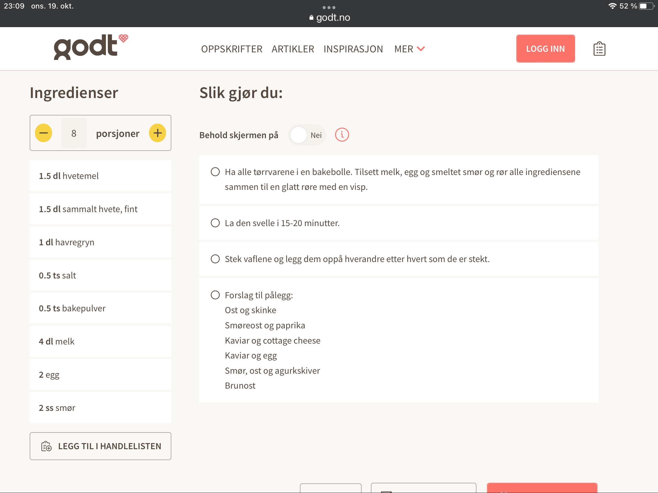Mark 'Stek vaflene' step as done
Viewport: 658px width, 493px height.
(215, 259)
